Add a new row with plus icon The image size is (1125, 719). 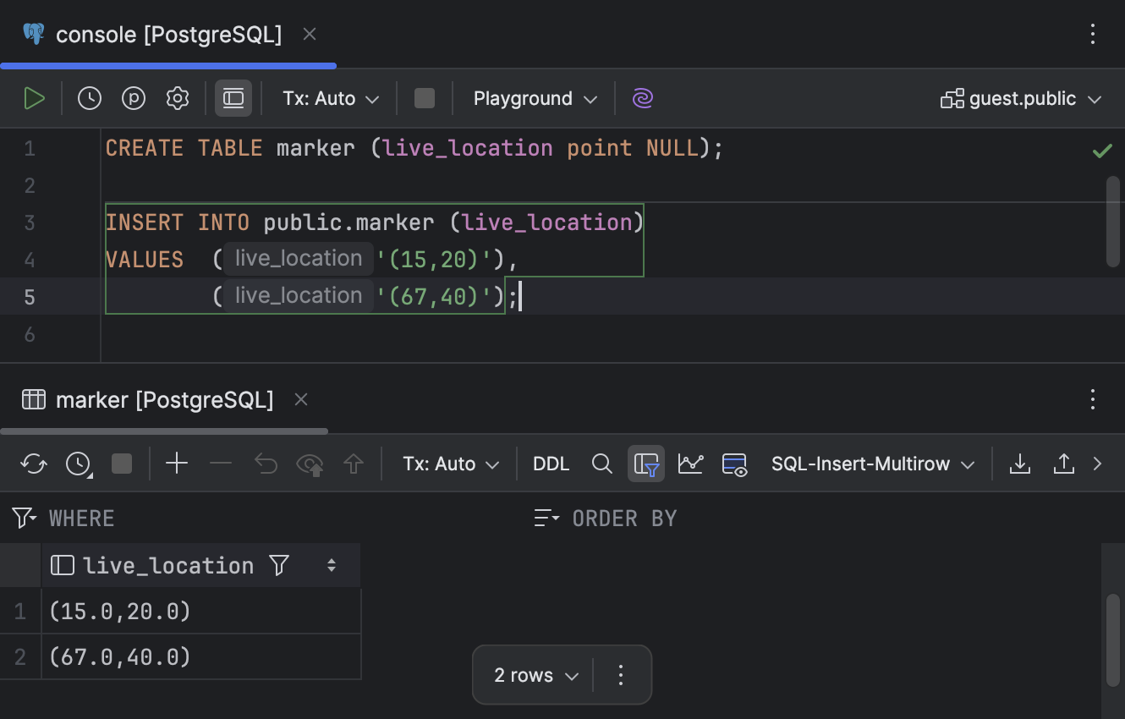coord(177,464)
